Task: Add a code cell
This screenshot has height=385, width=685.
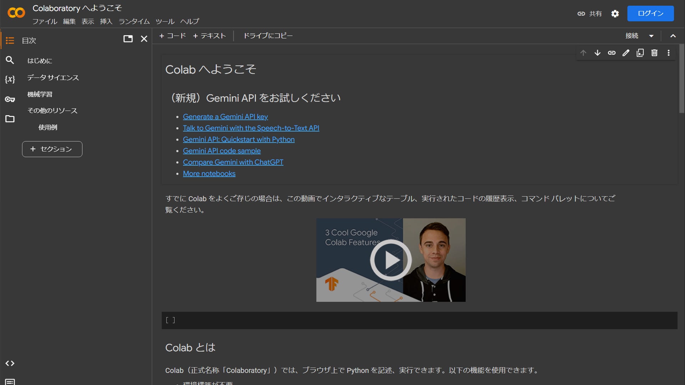Action: tap(173, 36)
